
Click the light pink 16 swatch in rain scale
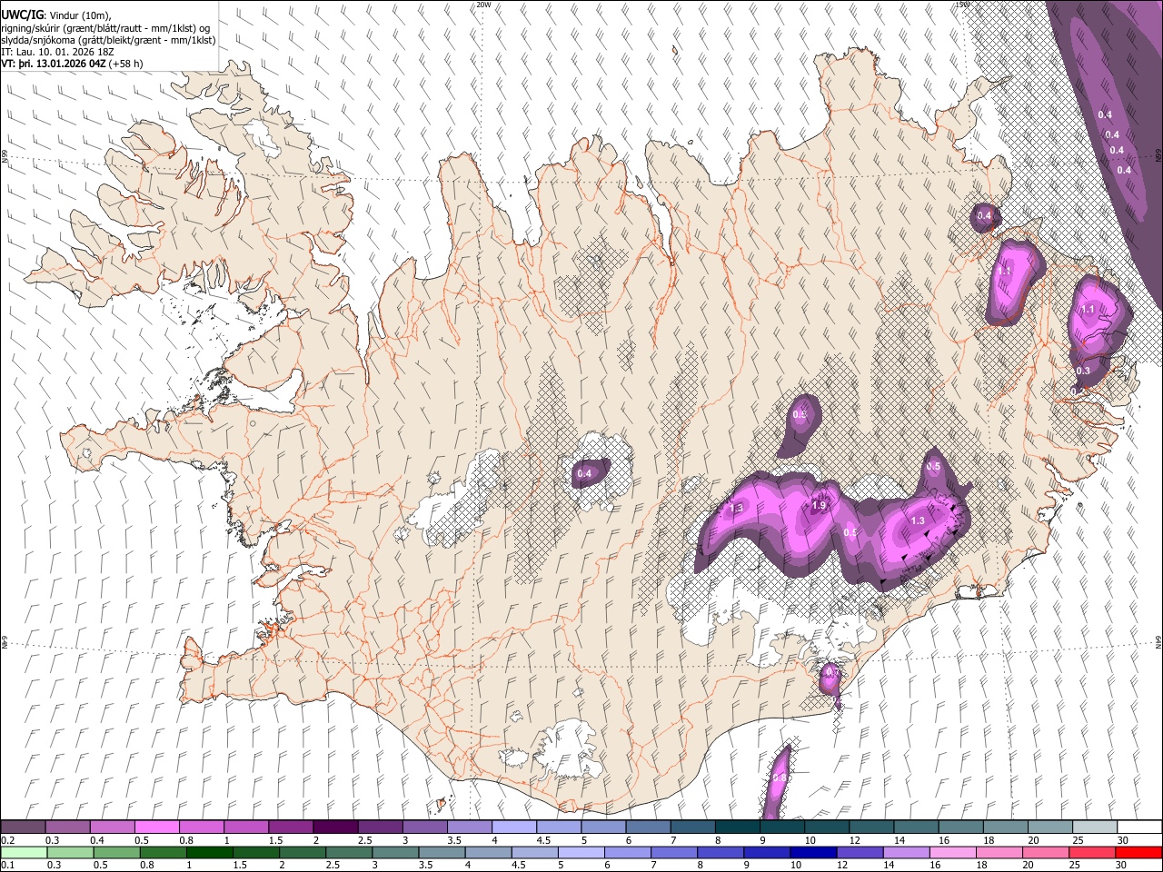(x=952, y=852)
